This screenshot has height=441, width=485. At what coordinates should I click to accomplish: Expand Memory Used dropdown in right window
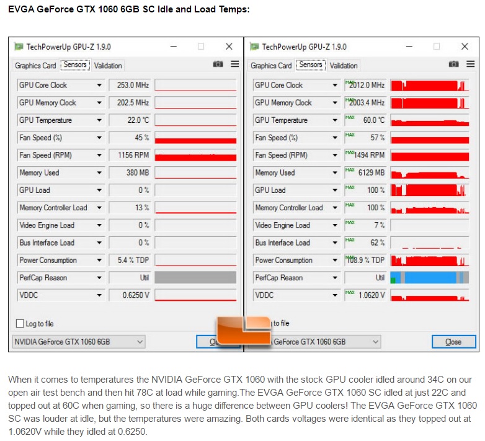[x=335, y=172]
